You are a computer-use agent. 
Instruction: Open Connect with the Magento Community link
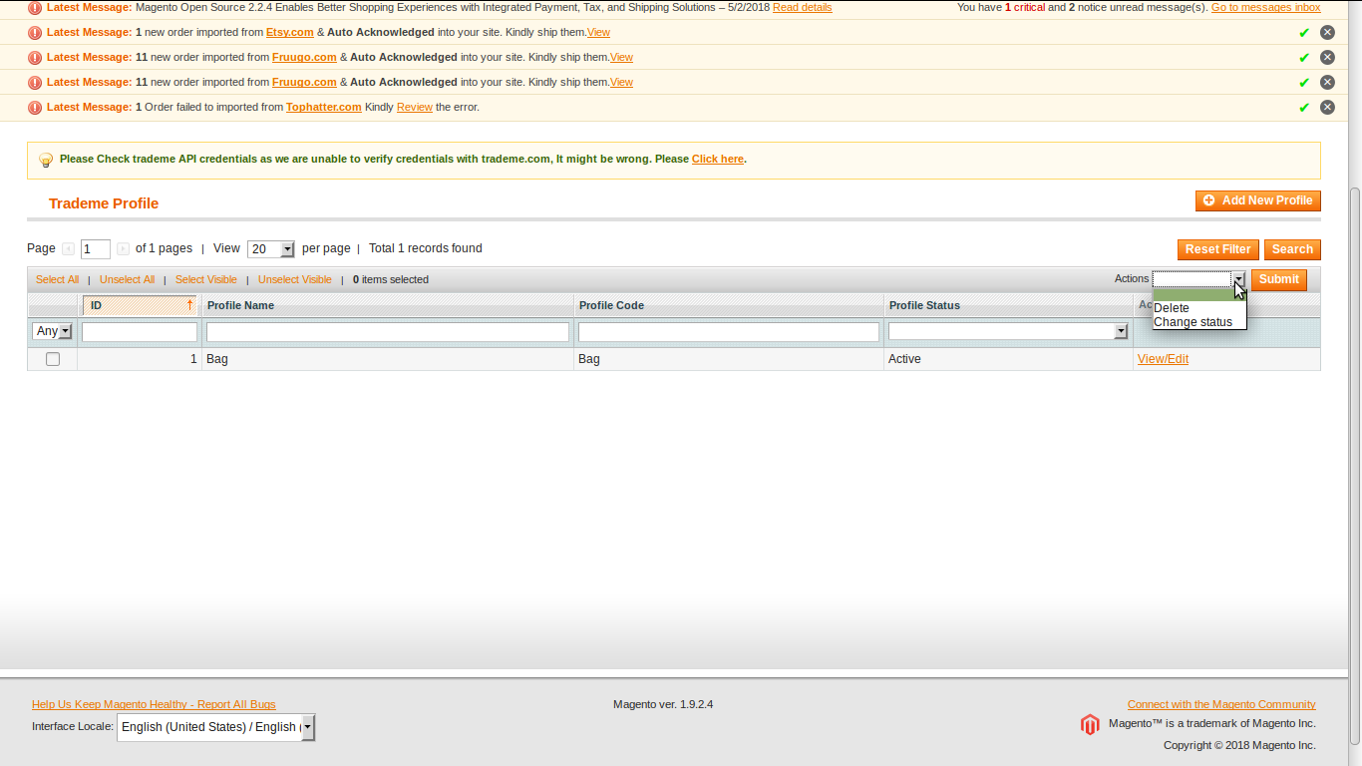coord(1221,704)
